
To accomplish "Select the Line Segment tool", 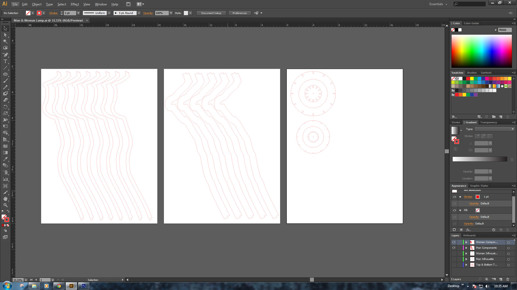I will (5, 68).
